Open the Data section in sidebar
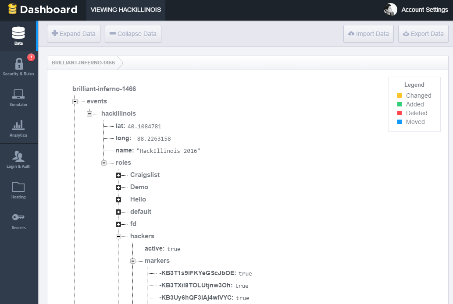The image size is (453, 304). 18,36
